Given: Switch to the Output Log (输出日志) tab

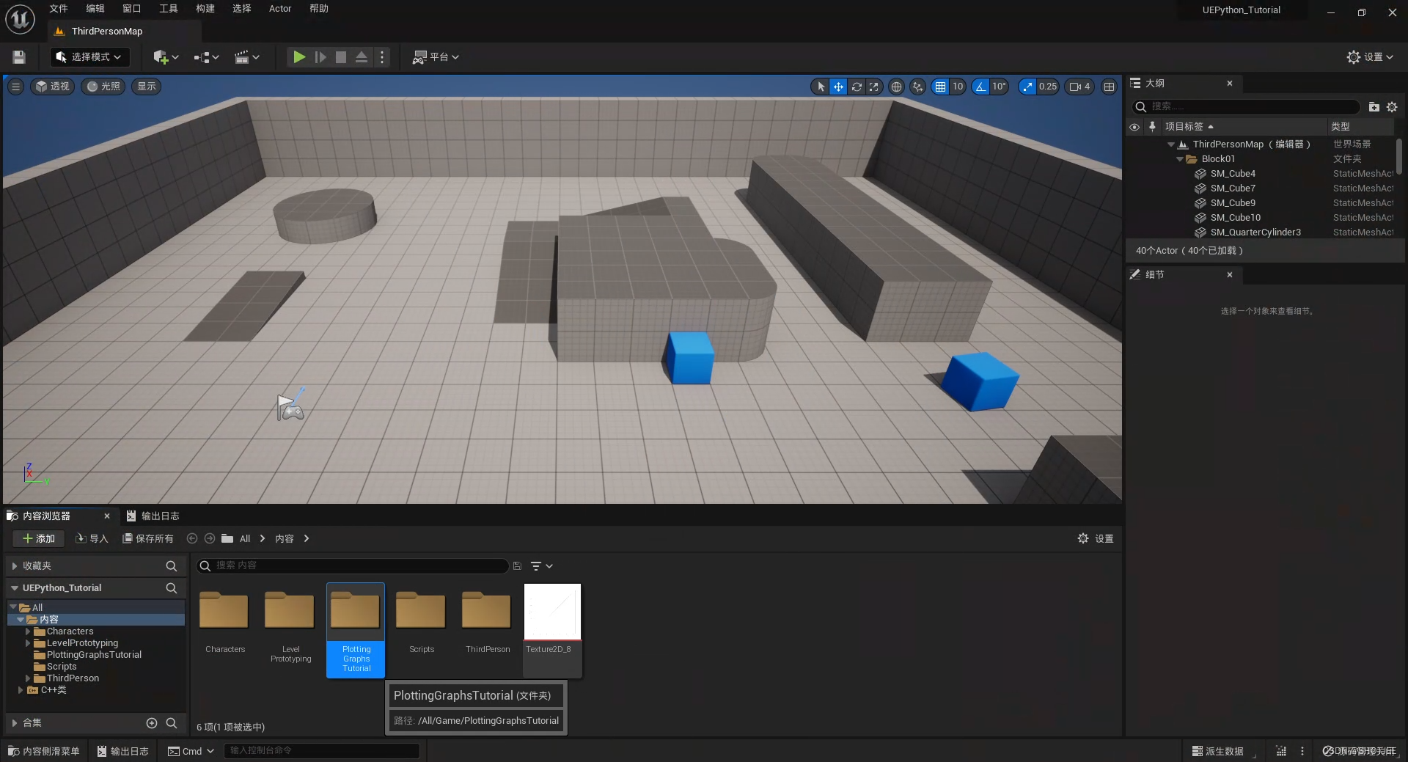Looking at the screenshot, I should [x=153, y=516].
